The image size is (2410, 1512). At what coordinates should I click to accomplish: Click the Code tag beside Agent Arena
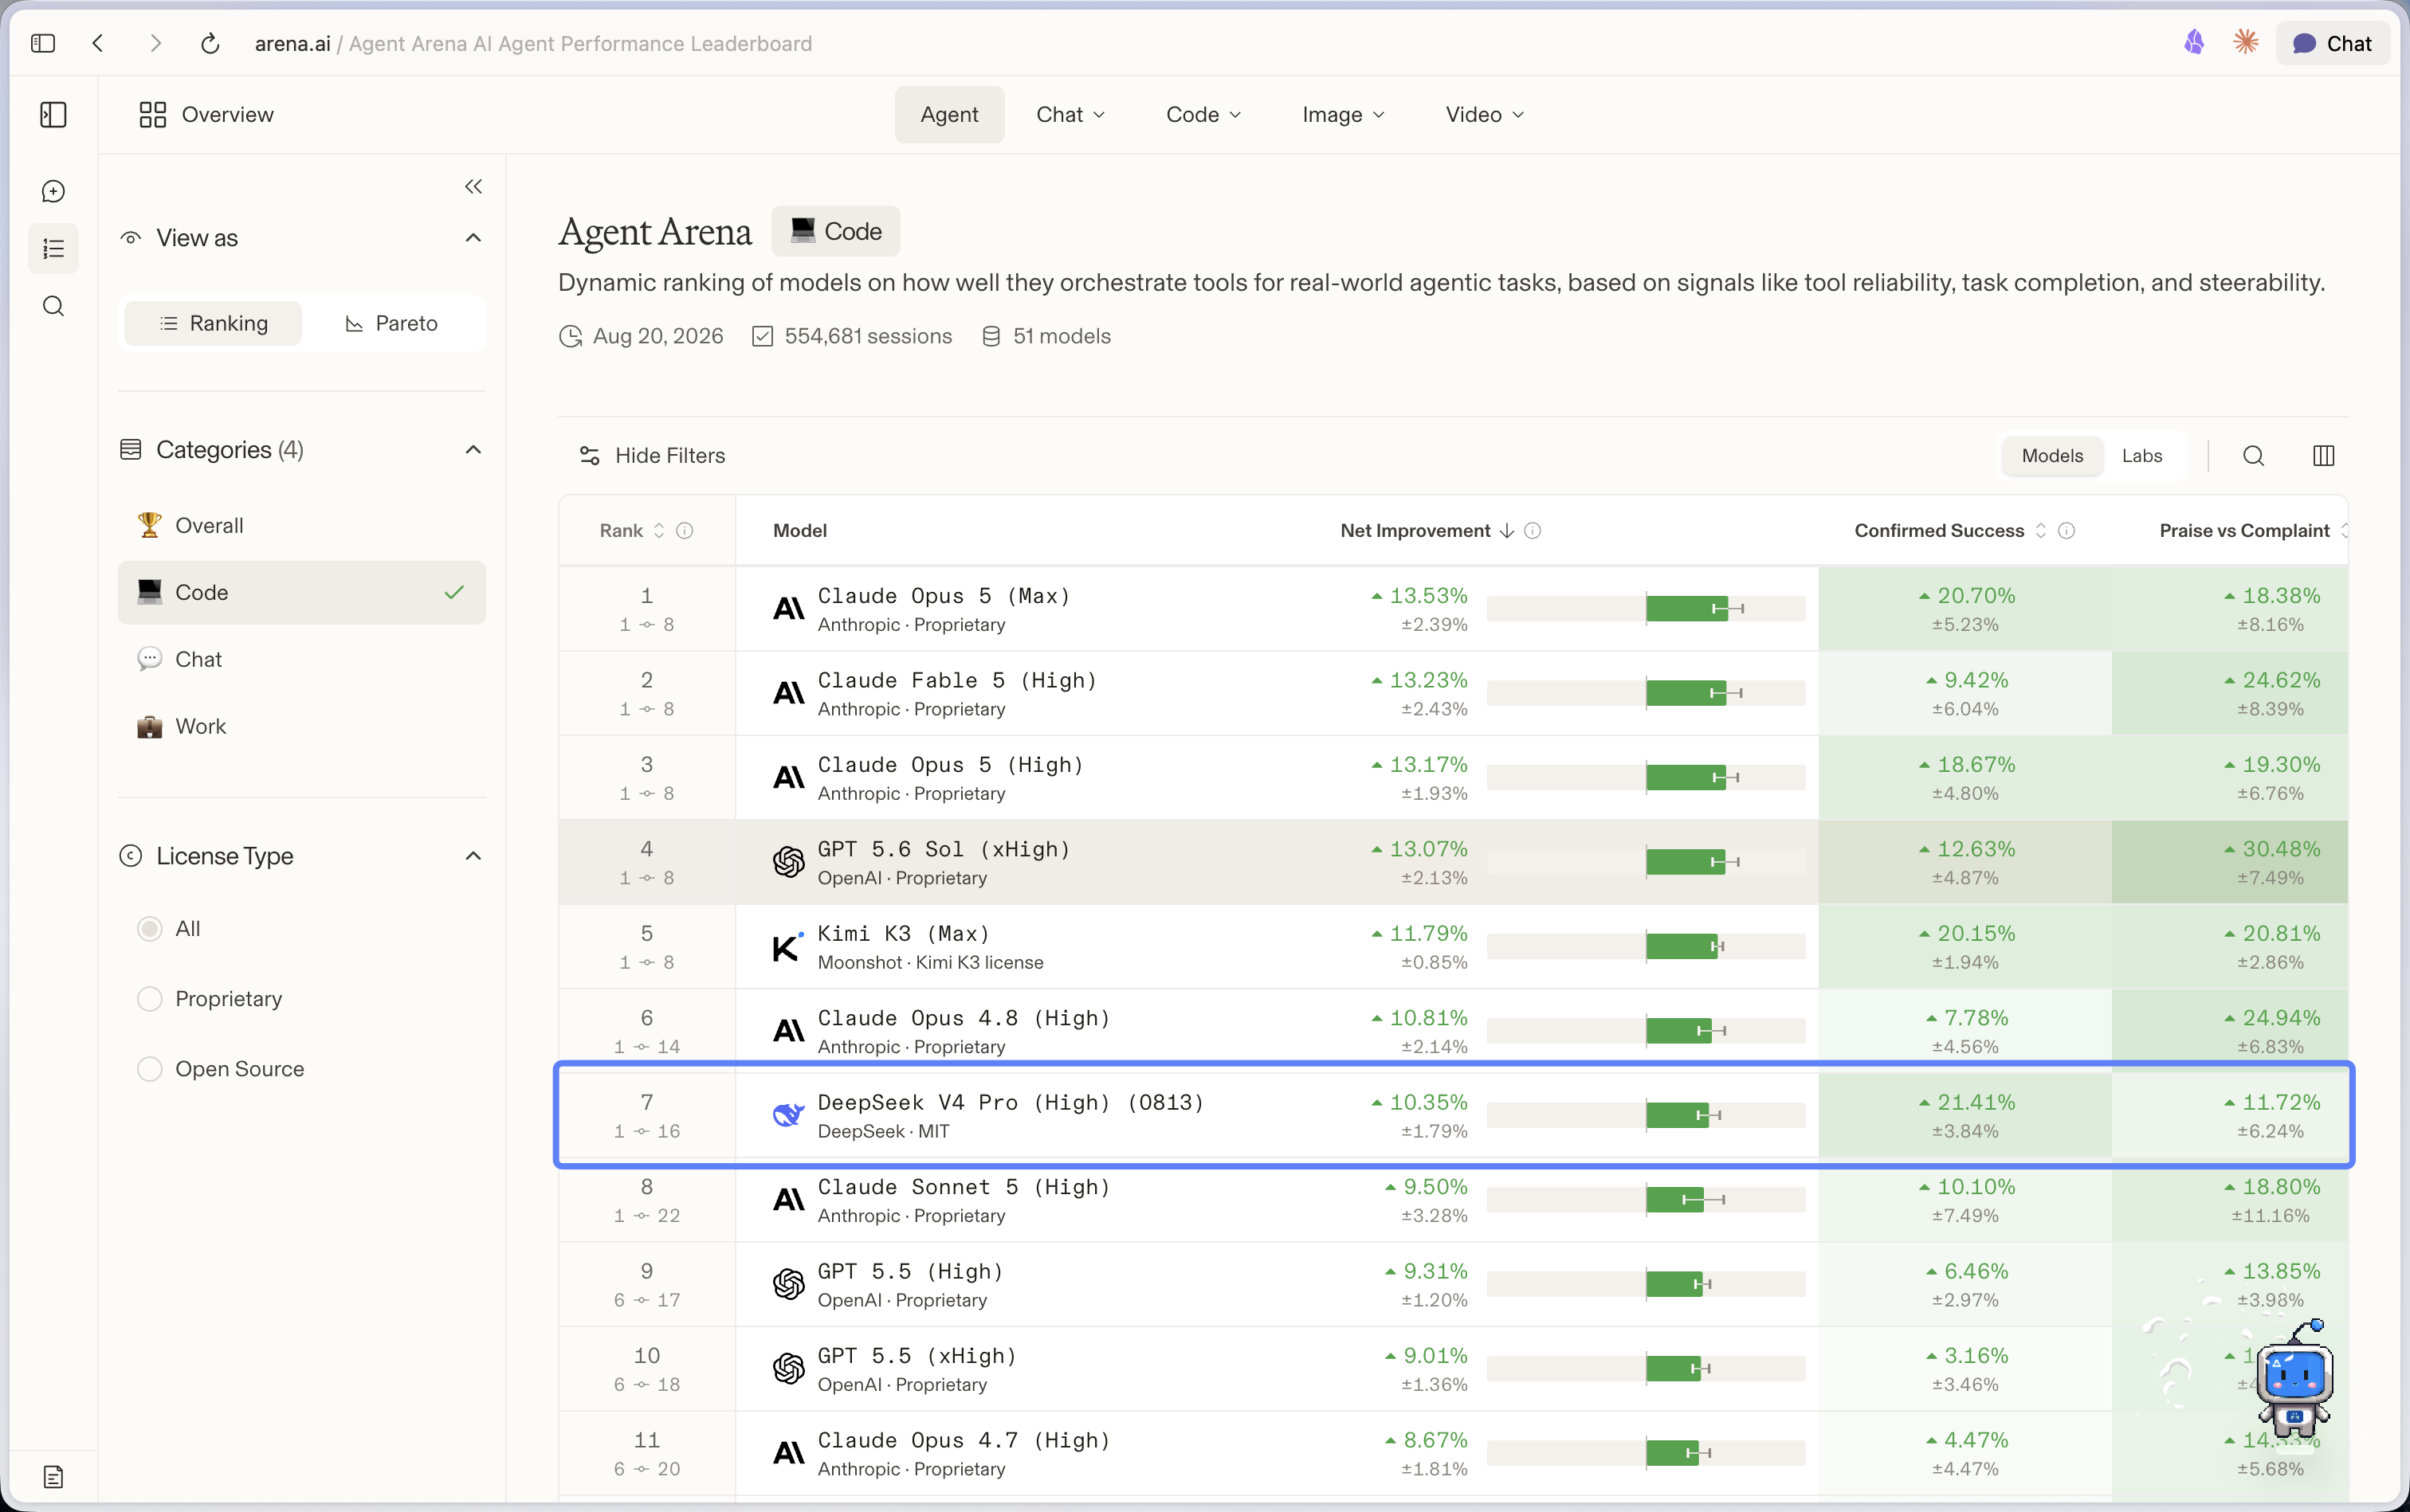pos(835,232)
